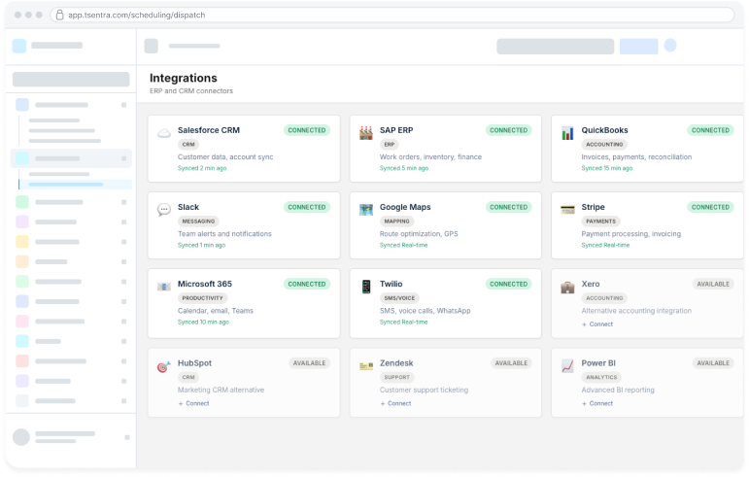Click the MAPPING tag on Google Maps

tap(397, 221)
